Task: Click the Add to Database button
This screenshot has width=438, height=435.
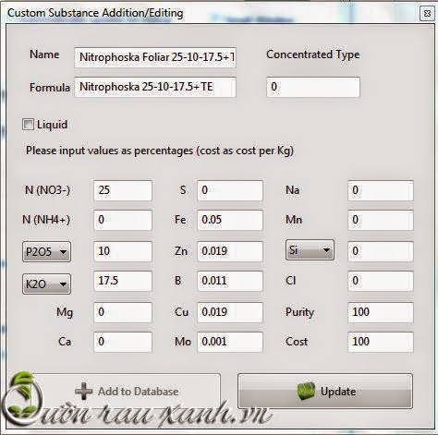Action: pos(127,391)
